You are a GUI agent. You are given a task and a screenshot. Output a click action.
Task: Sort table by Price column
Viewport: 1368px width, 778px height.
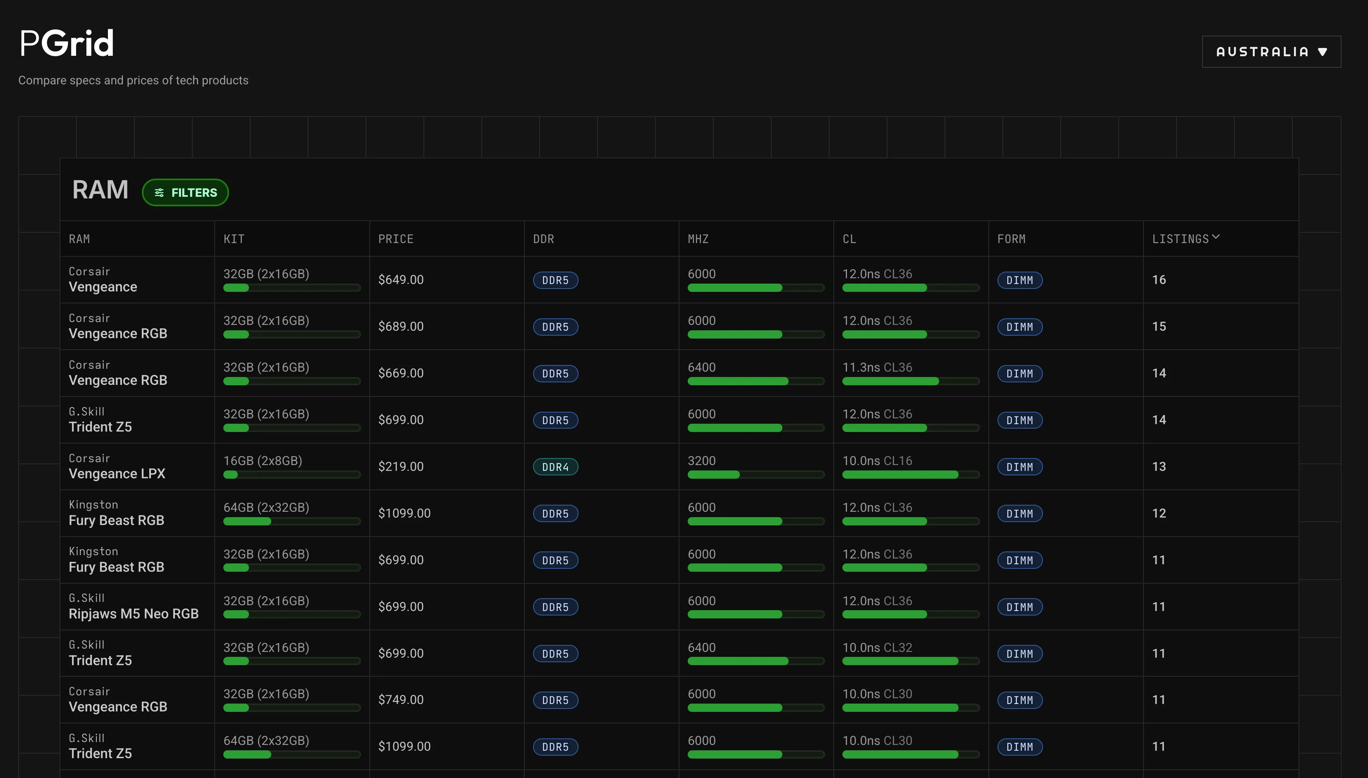pos(395,239)
